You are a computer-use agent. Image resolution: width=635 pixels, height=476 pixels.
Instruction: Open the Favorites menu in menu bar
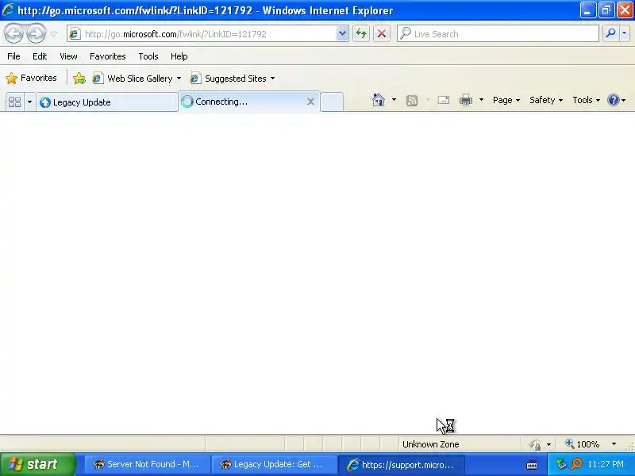(x=108, y=56)
